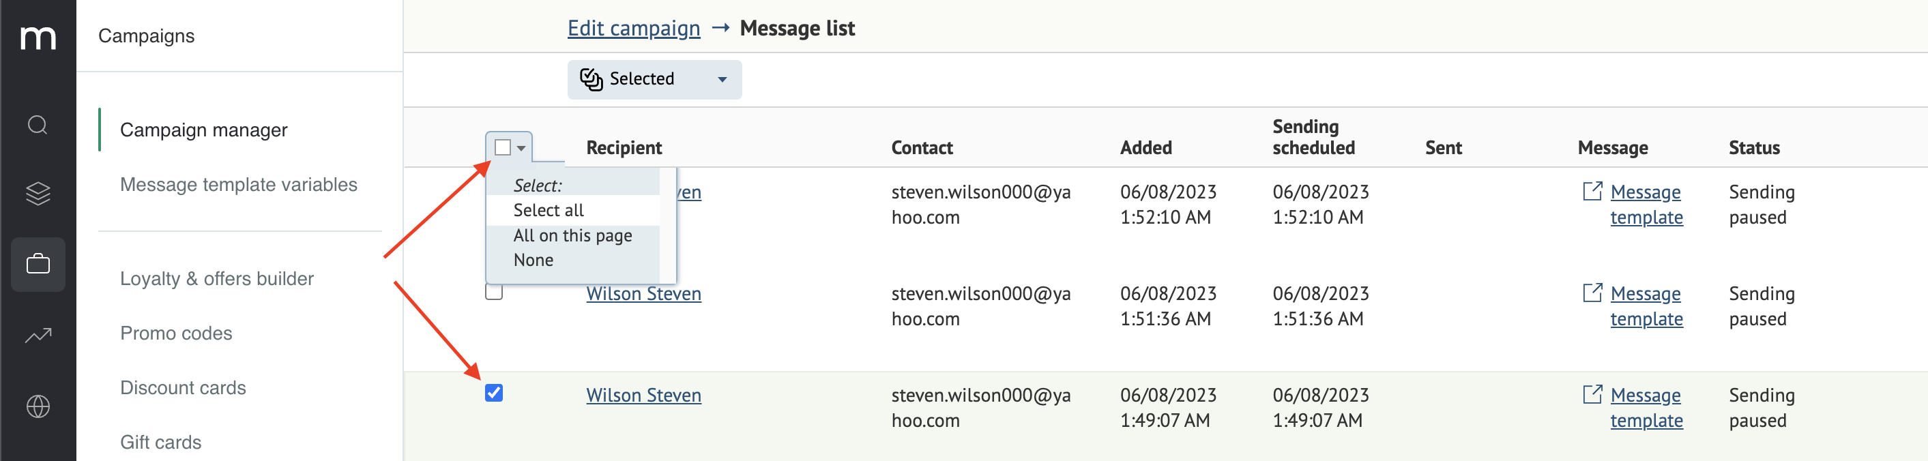Choose 'None' in the Select menu
This screenshot has height=461, width=1928.
(x=534, y=261)
